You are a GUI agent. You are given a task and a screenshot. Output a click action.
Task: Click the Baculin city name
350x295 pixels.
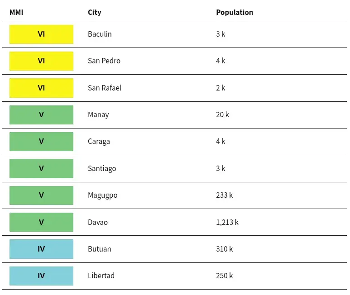(100, 34)
